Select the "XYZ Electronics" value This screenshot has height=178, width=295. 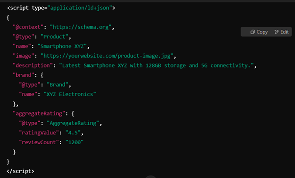point(70,94)
